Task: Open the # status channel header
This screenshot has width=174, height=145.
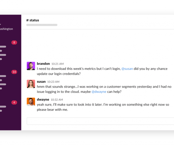Action: click(32, 20)
